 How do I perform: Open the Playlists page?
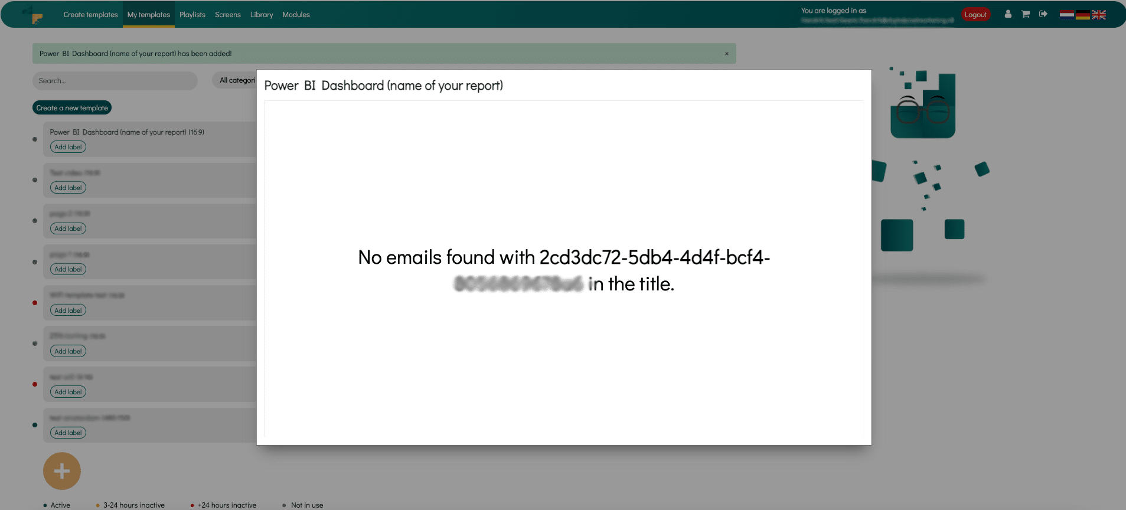click(x=192, y=15)
